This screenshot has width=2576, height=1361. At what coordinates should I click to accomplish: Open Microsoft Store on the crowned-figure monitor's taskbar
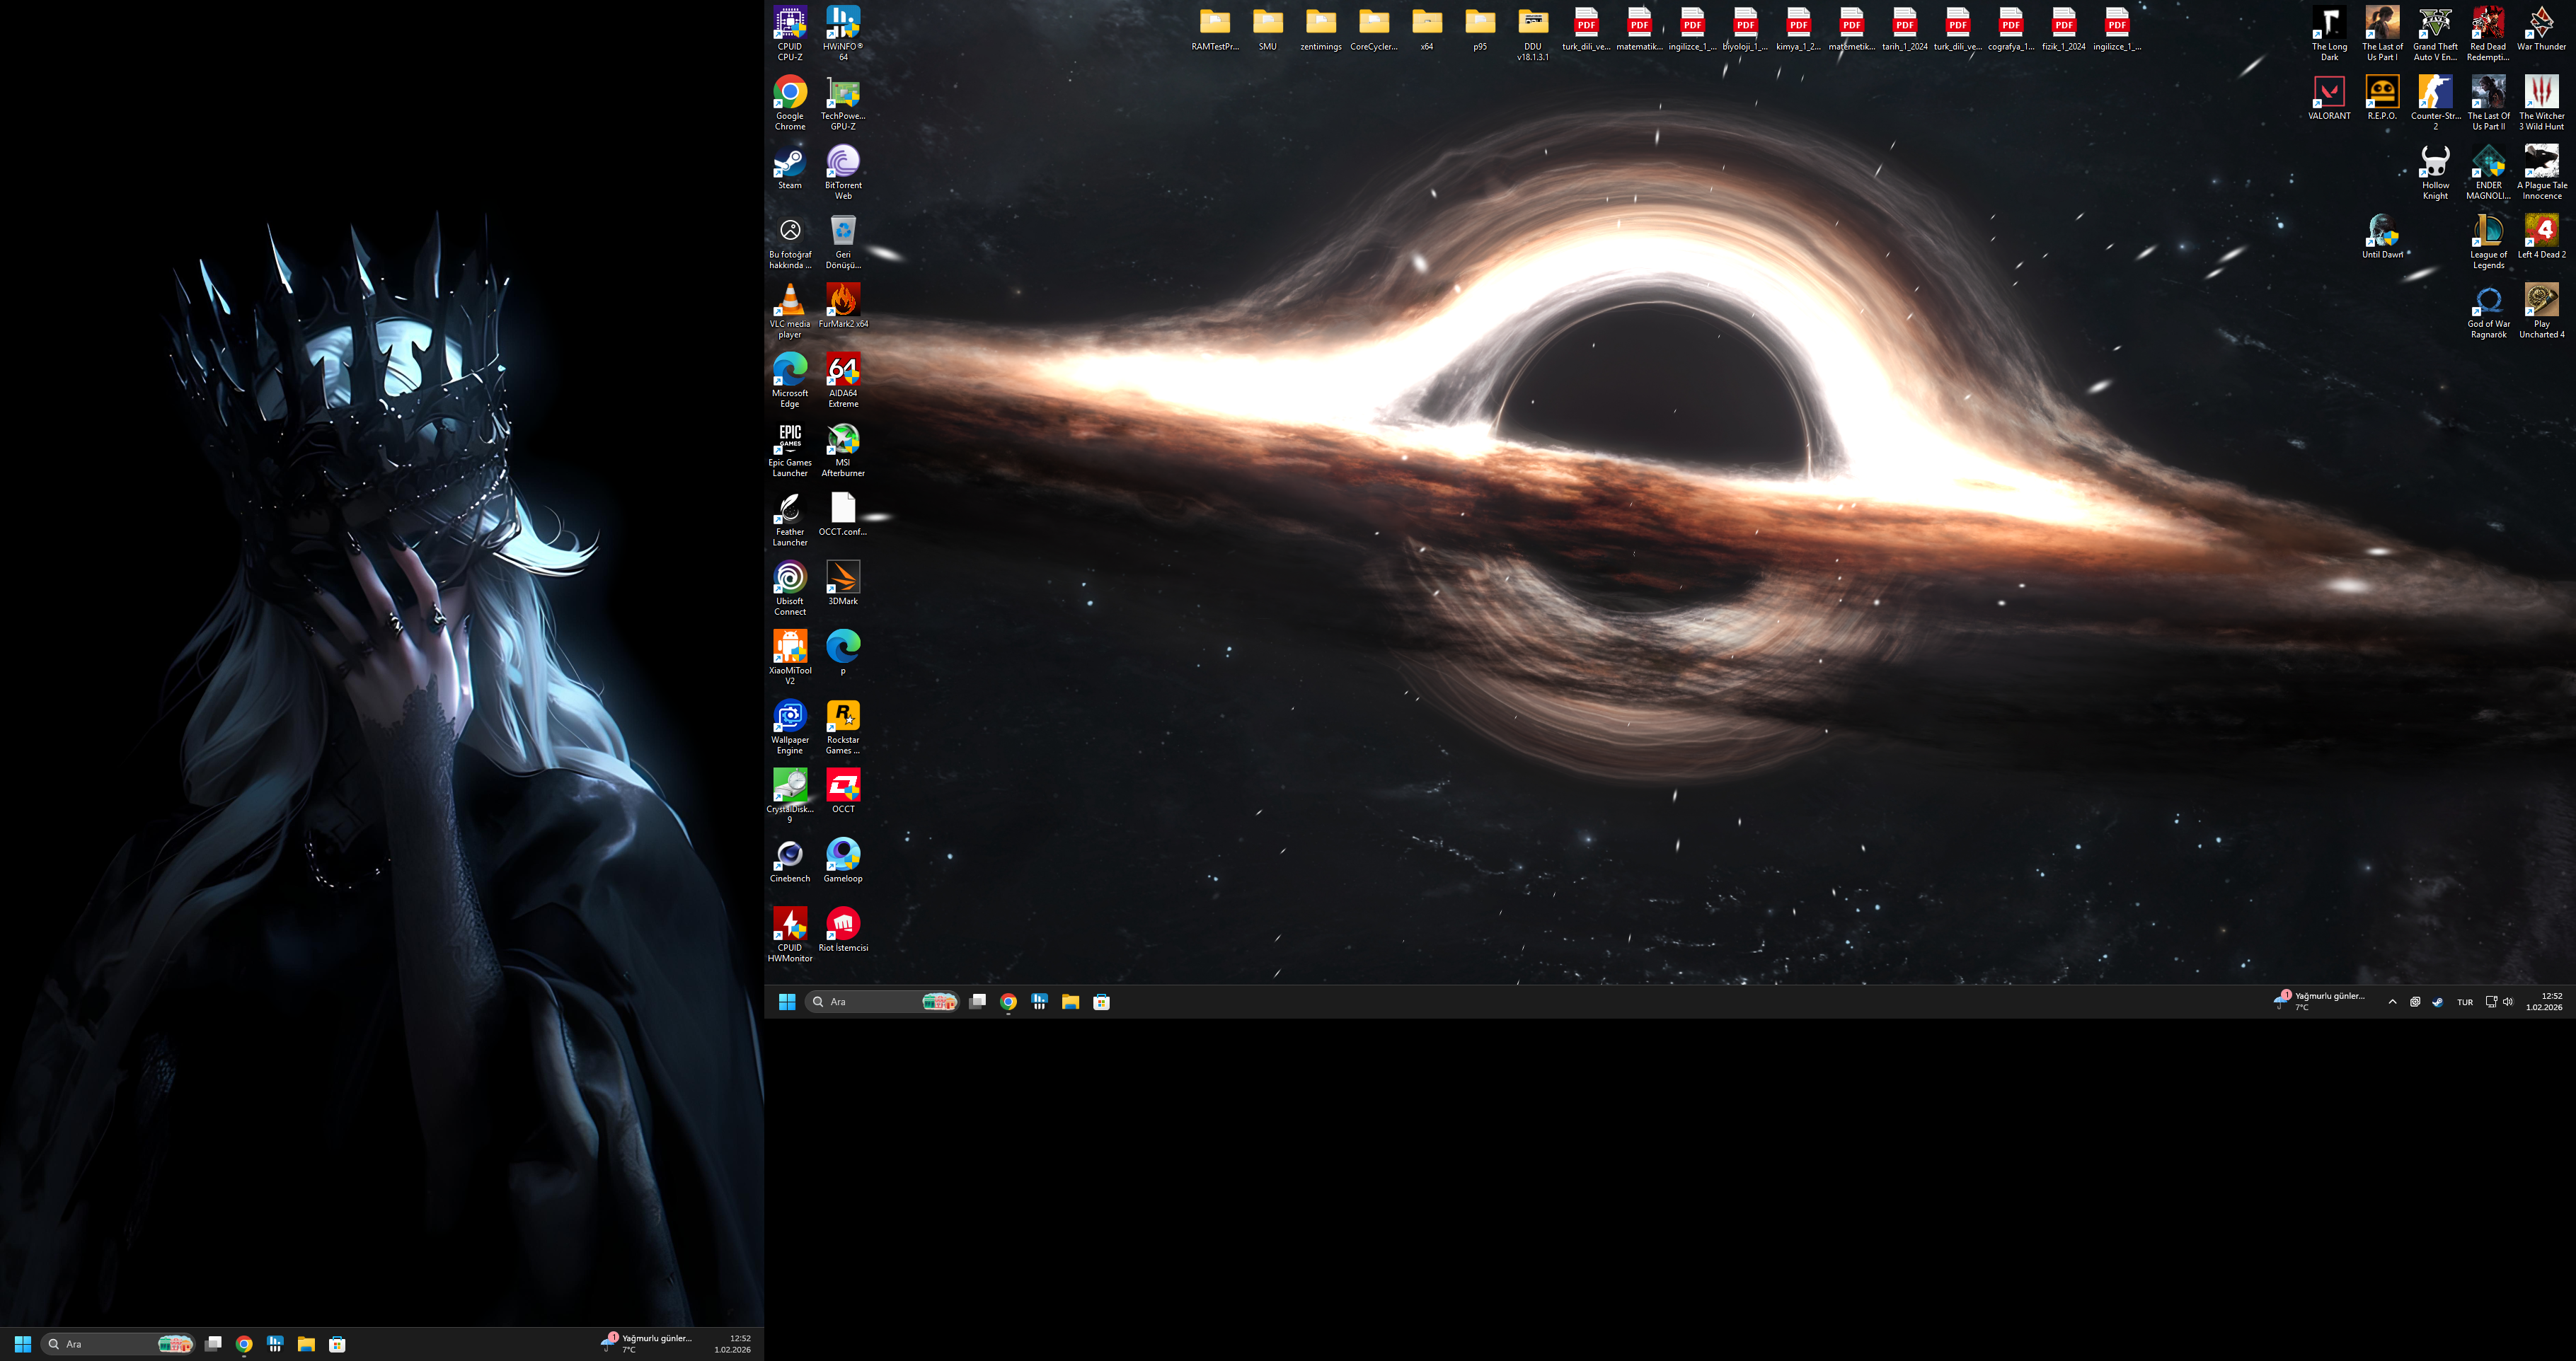pos(337,1344)
